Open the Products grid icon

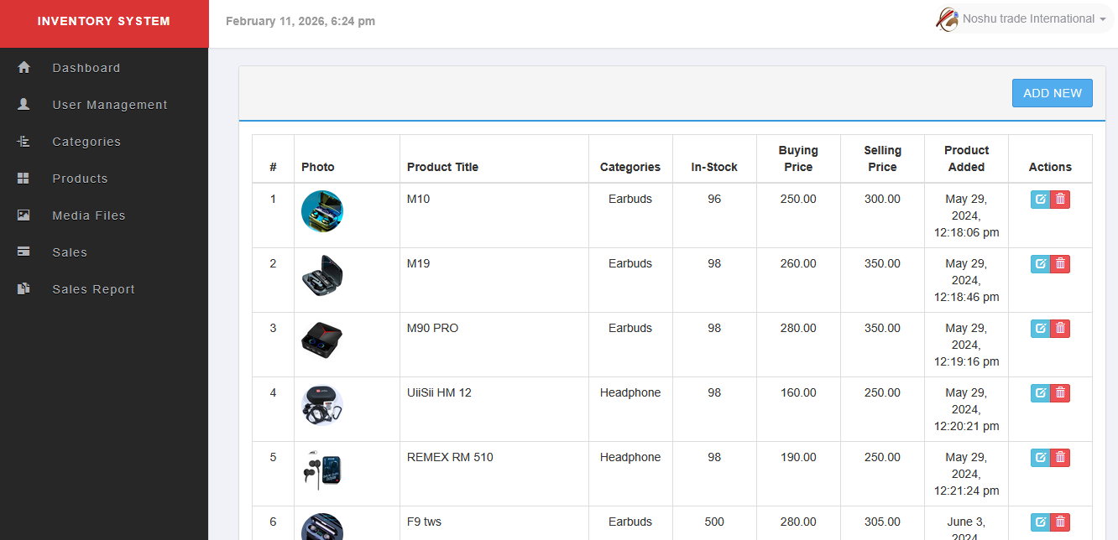(24, 178)
